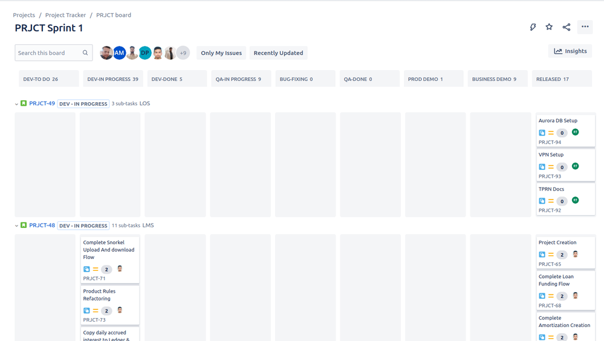
Task: Click the subtask icon on PRJCT-71 card
Action: [x=86, y=269]
